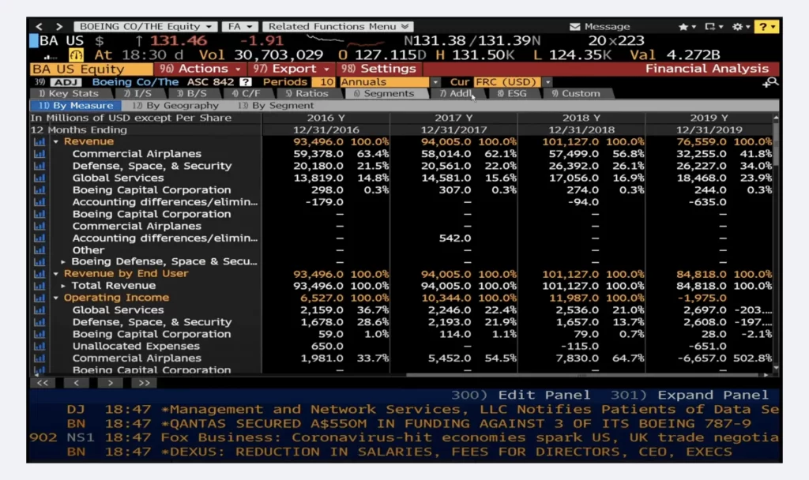This screenshot has width=809, height=480.
Task: Jump to first periods with double-left arrows
Action: [43, 383]
